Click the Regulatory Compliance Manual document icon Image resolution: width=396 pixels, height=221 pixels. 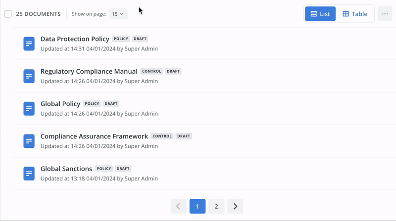tap(29, 76)
